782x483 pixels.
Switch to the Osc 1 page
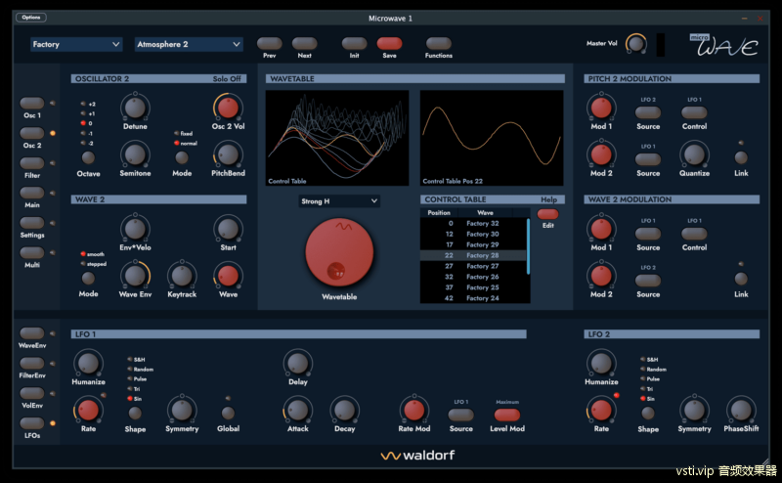pyautogui.click(x=32, y=103)
